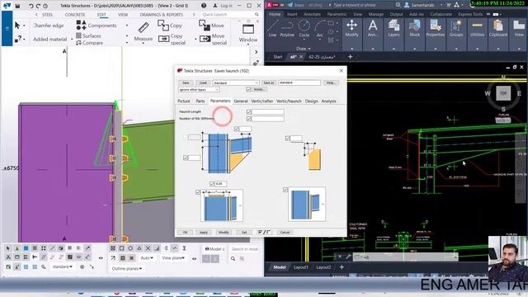The height and width of the screenshot is (297, 528).
Task: Click Copy special in Tekla ribbon
Action: click(x=172, y=39)
